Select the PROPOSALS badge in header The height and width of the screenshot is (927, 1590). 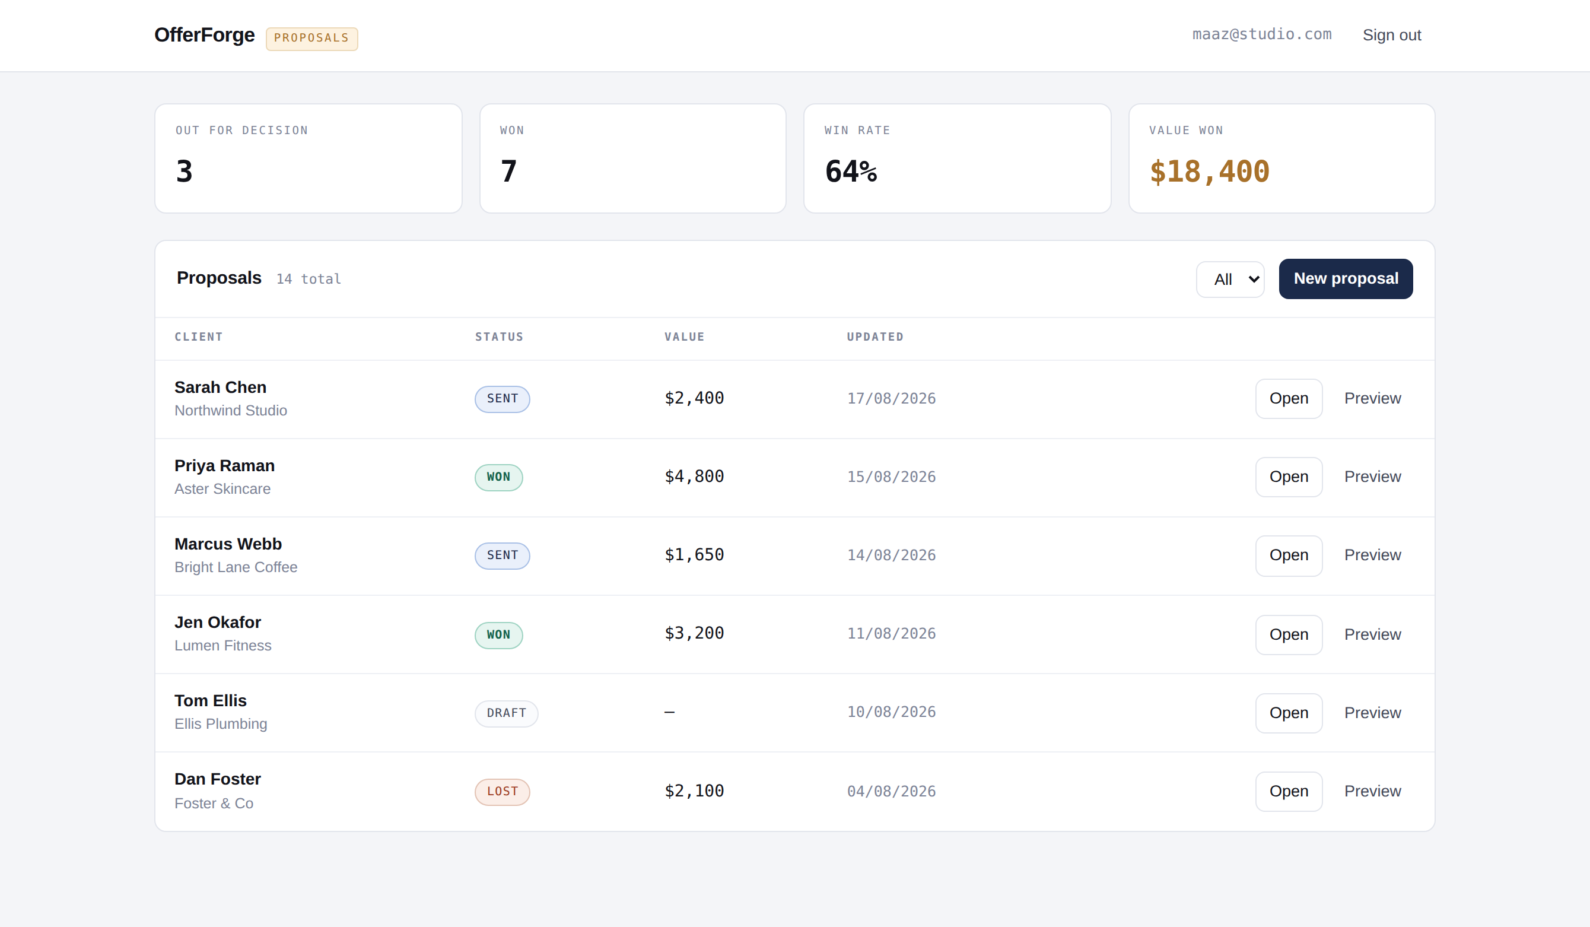[311, 38]
